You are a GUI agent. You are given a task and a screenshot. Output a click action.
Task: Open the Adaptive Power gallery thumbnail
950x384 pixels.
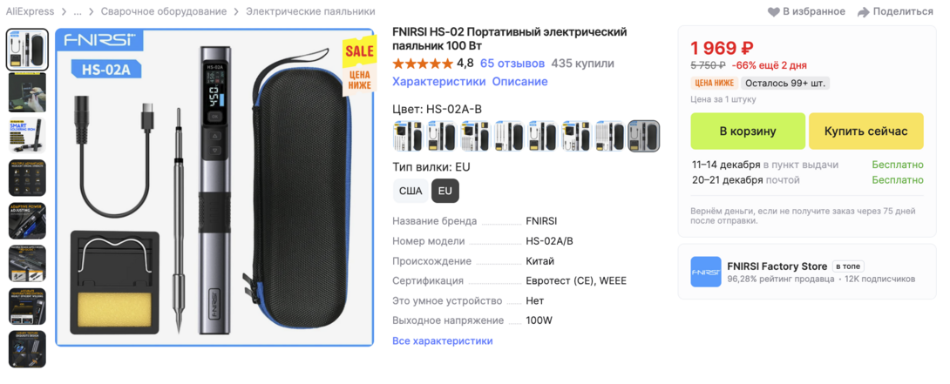pos(27,221)
